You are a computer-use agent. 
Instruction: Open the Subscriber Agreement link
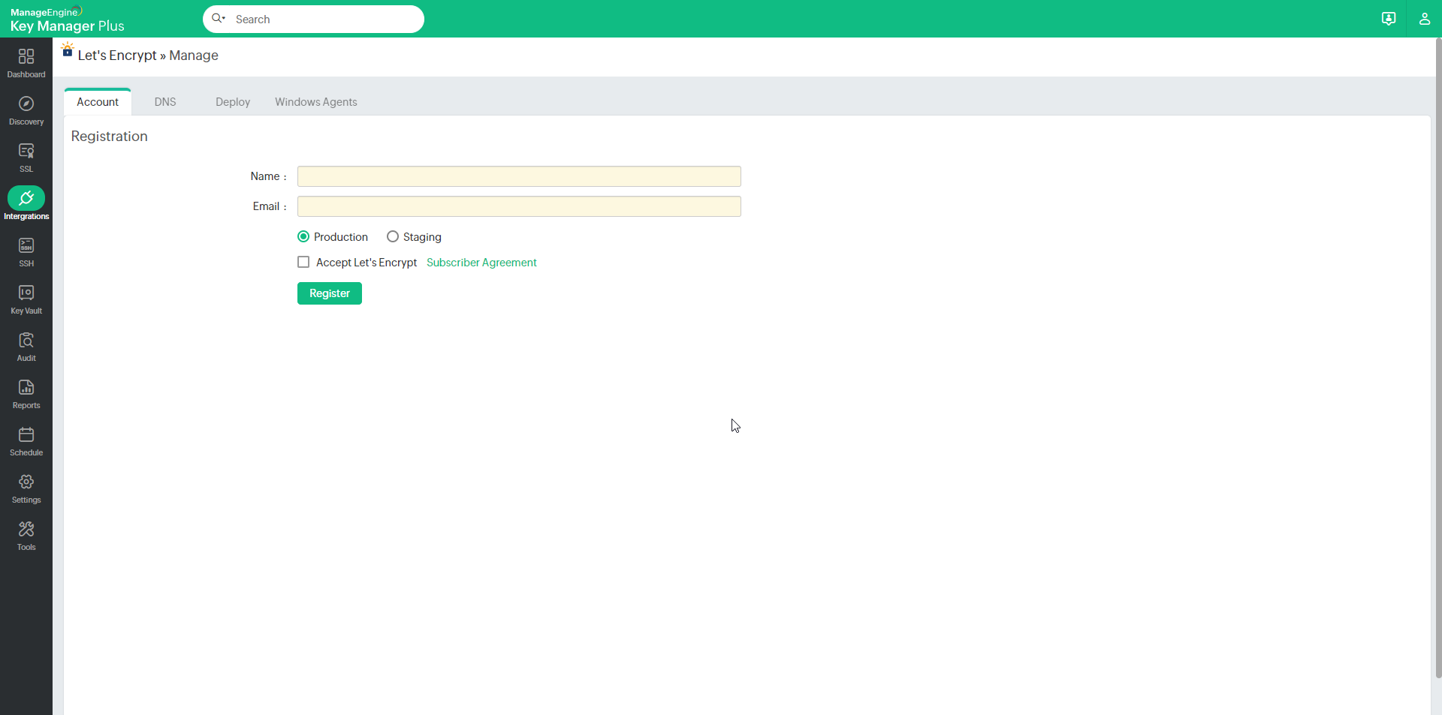tap(481, 263)
